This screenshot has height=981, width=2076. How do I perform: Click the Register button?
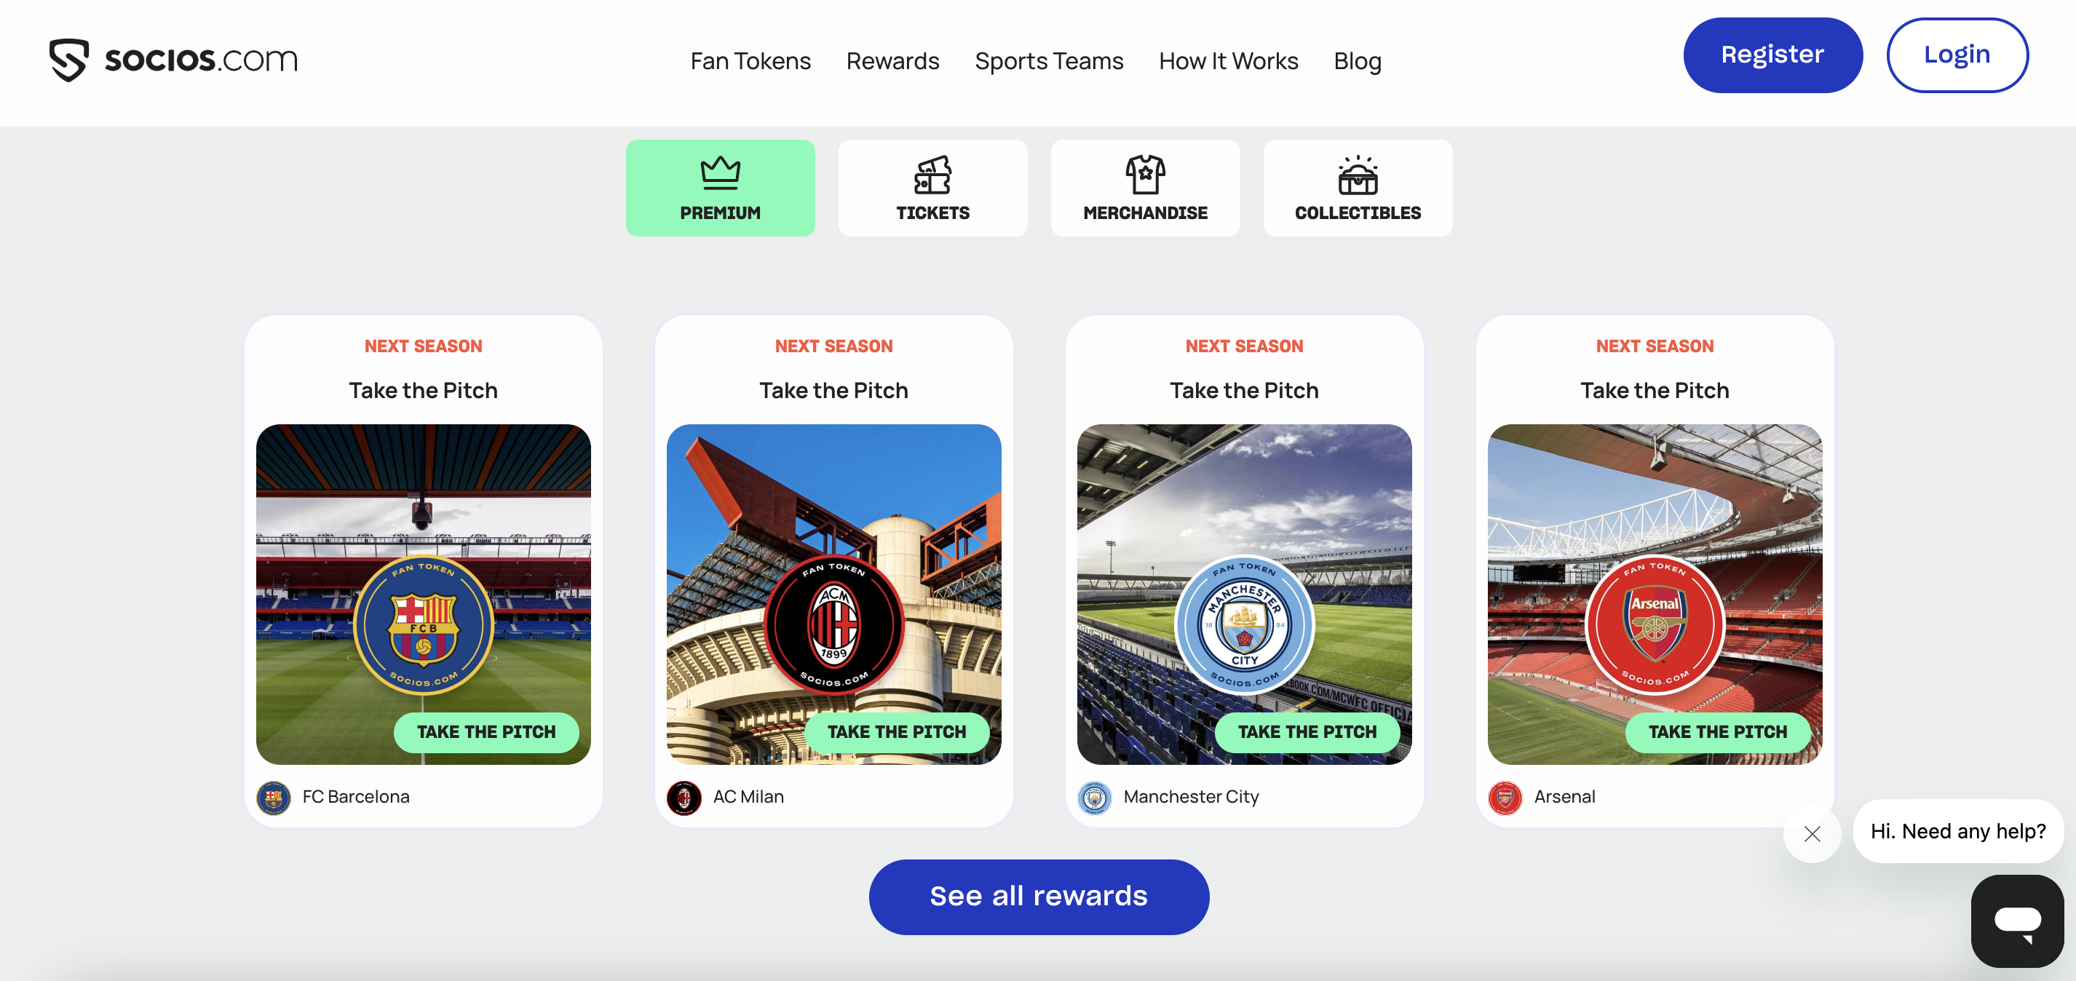1772,55
